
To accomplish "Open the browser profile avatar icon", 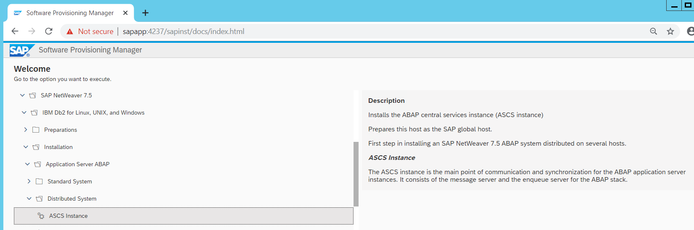I will (x=690, y=31).
